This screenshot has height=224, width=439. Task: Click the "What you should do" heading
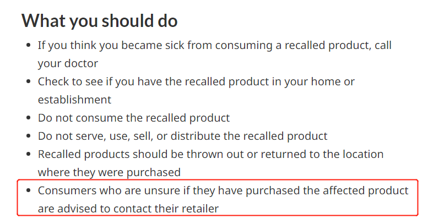100,21
